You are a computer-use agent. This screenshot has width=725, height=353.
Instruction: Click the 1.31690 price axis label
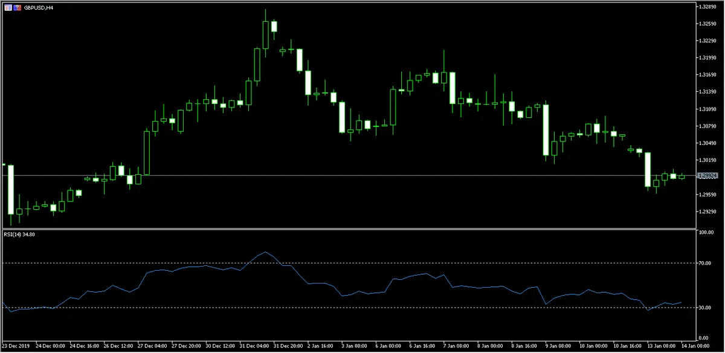click(x=709, y=74)
